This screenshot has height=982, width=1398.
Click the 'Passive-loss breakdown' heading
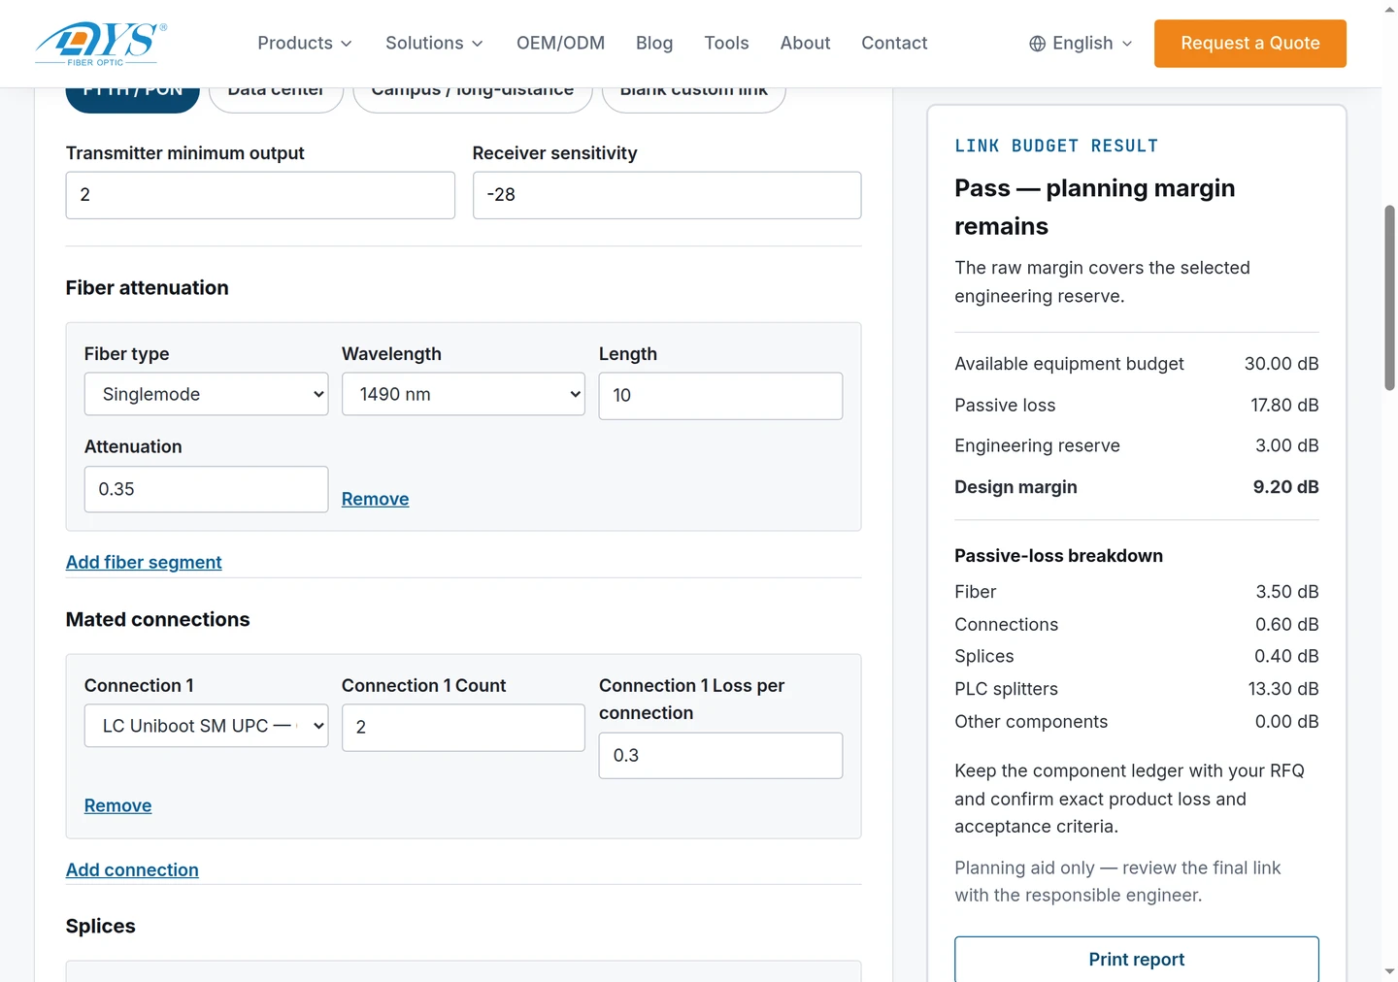pyautogui.click(x=1058, y=556)
